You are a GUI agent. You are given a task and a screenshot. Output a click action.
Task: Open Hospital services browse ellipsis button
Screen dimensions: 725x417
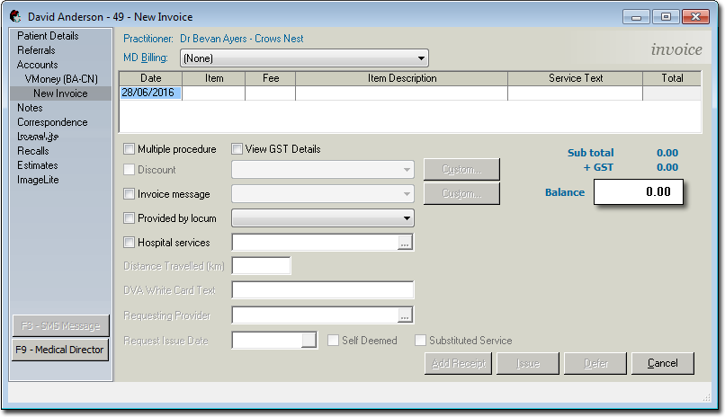point(405,243)
